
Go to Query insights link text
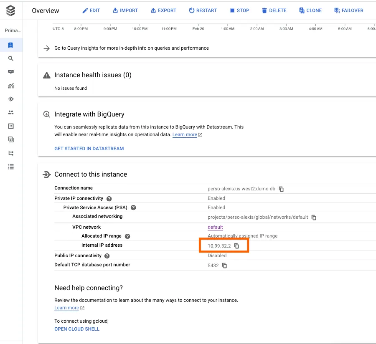[x=132, y=48]
